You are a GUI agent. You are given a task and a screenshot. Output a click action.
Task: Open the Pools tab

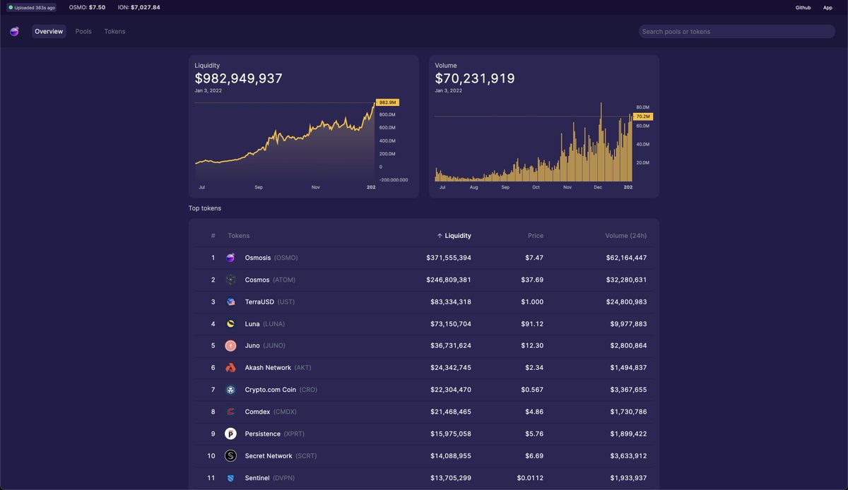83,31
